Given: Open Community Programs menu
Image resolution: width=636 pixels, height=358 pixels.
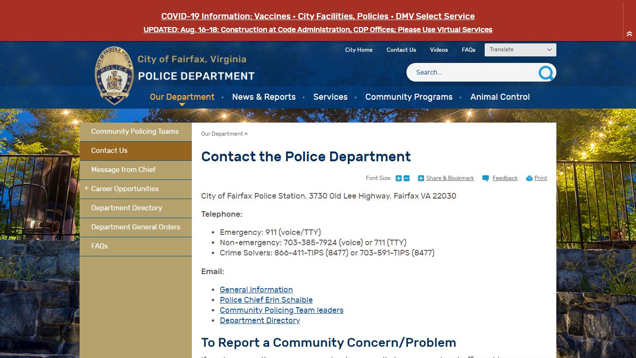Looking at the screenshot, I should [x=409, y=97].
